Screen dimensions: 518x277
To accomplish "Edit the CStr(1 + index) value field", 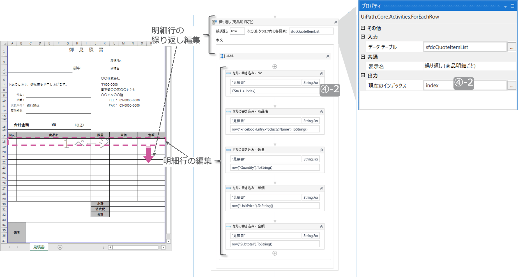I will 275,91.
